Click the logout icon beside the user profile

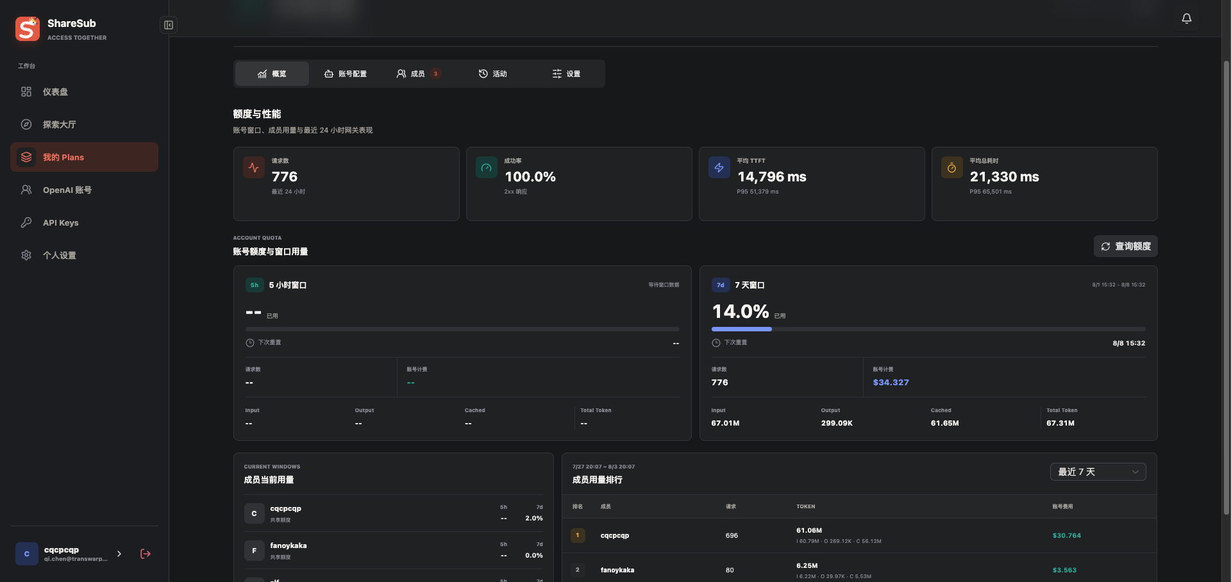tap(146, 554)
